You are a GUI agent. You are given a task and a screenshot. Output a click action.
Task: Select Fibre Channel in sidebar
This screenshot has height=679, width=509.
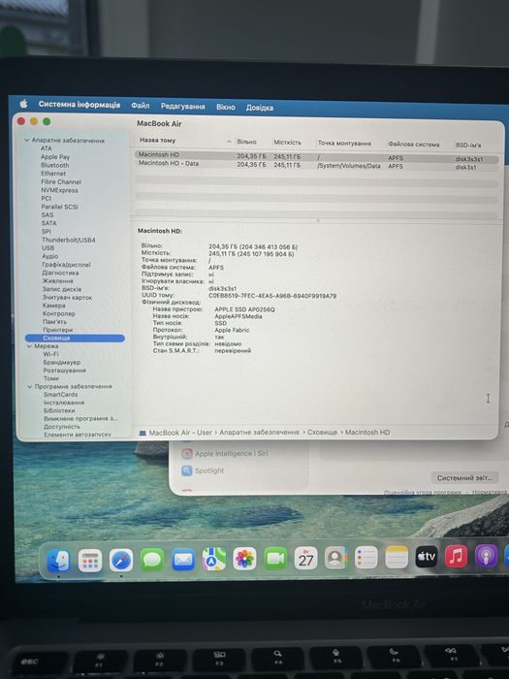point(61,182)
